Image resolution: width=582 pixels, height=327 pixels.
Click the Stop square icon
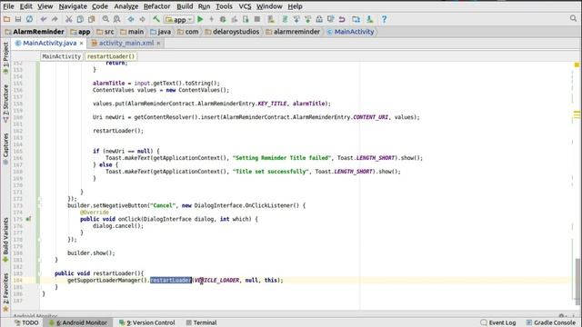coord(256,19)
